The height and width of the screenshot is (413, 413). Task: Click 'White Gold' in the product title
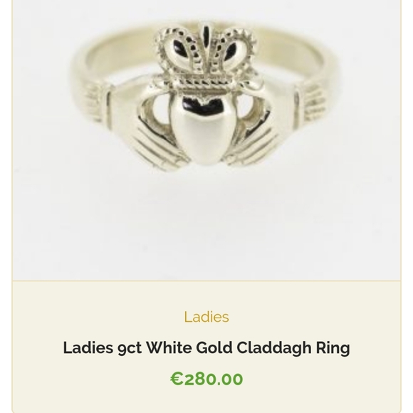[x=189, y=347]
